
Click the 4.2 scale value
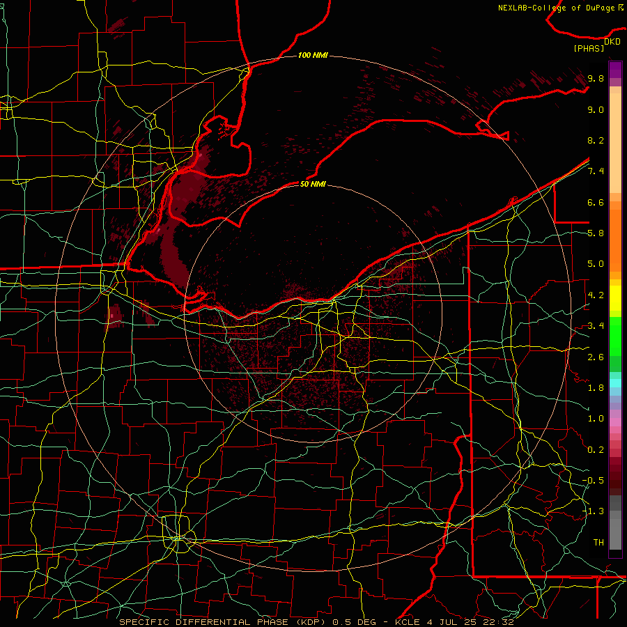coord(596,295)
